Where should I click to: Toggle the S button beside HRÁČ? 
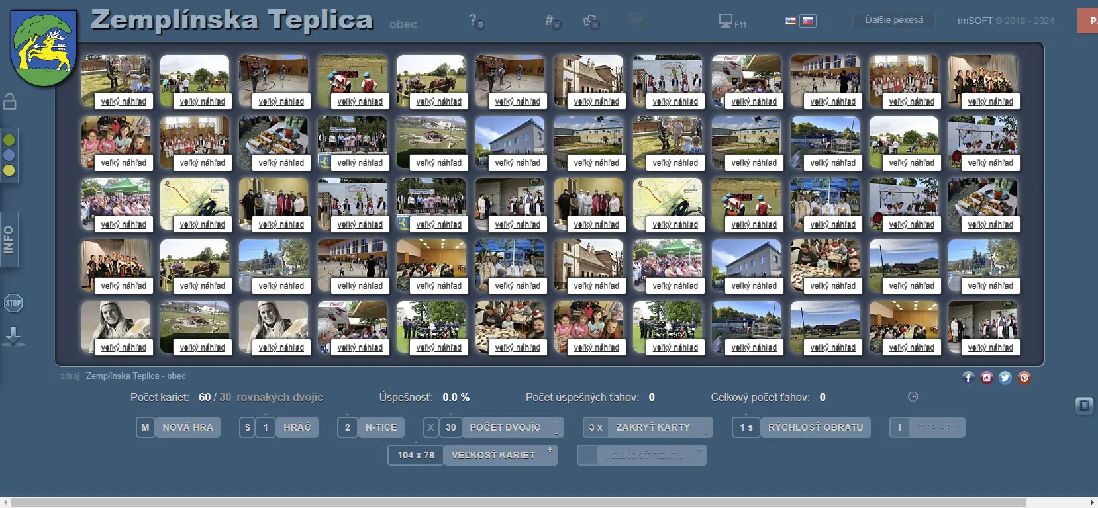pyautogui.click(x=248, y=427)
